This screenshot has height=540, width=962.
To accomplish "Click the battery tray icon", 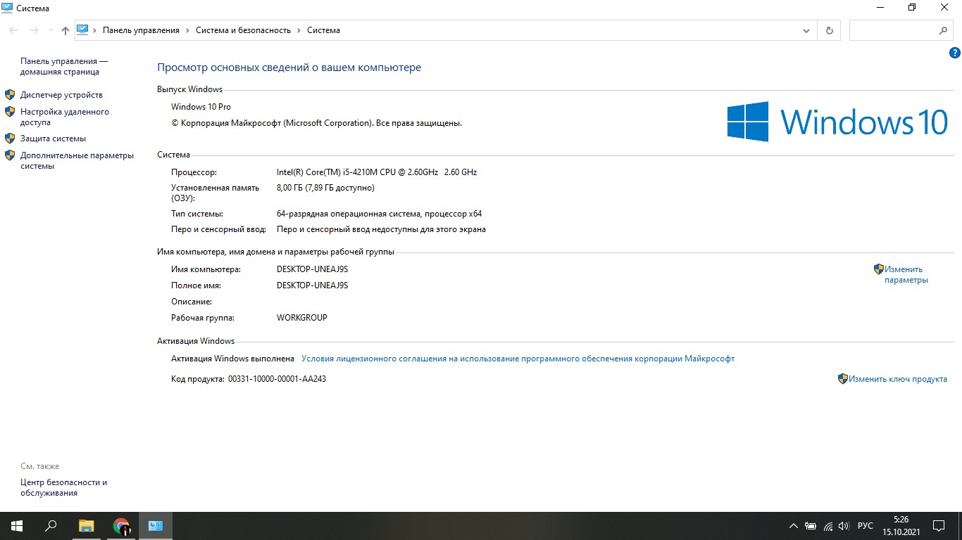I will (811, 526).
